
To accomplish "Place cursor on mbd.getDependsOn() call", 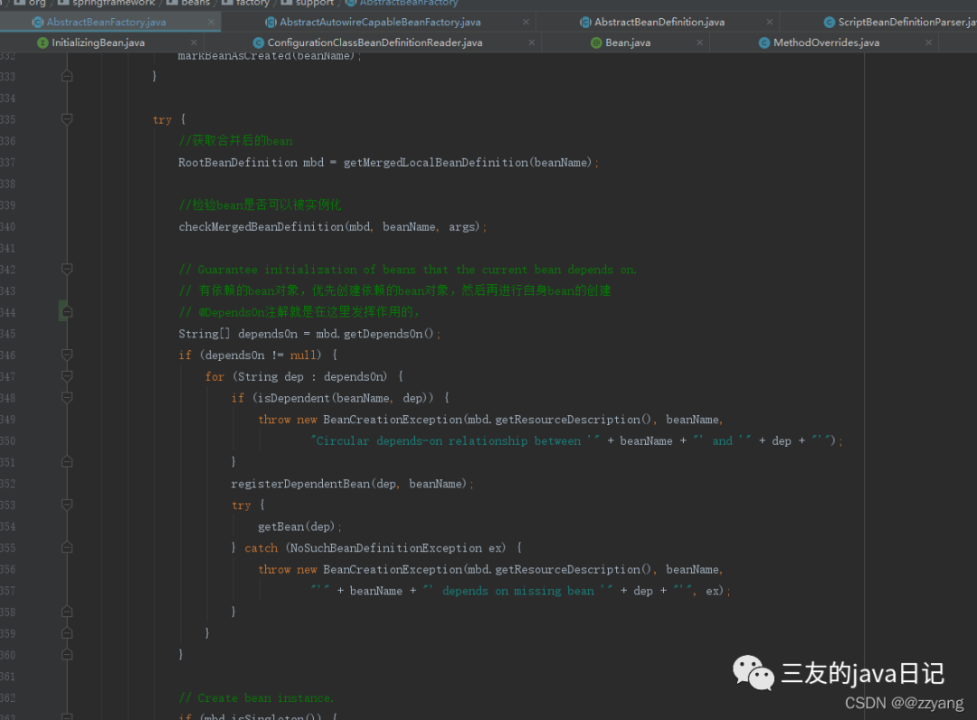I will pos(375,334).
